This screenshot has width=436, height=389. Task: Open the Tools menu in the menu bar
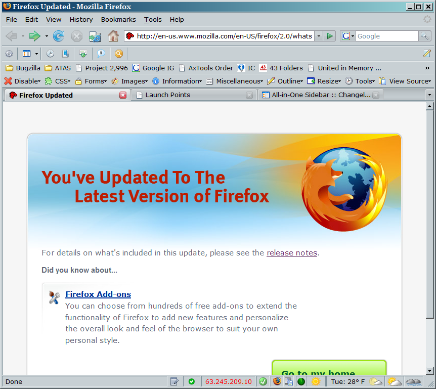pyautogui.click(x=153, y=19)
